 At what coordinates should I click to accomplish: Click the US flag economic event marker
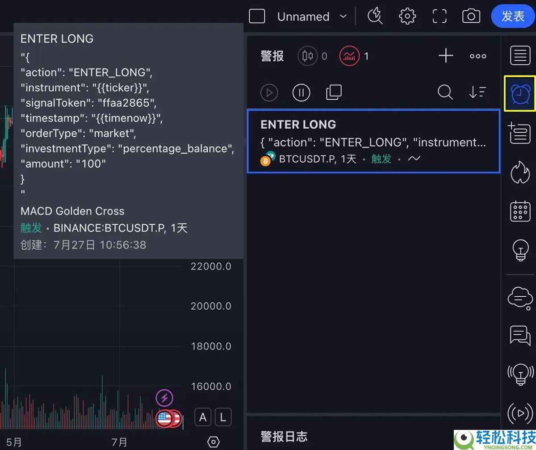(x=164, y=419)
